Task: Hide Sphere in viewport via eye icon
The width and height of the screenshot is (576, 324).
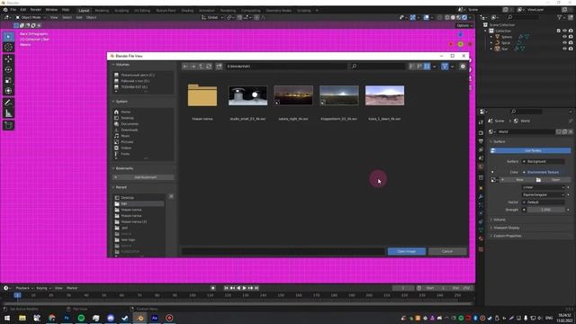Action: (x=564, y=37)
